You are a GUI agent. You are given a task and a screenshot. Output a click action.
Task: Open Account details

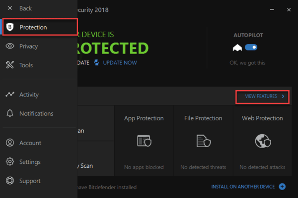click(x=39, y=143)
